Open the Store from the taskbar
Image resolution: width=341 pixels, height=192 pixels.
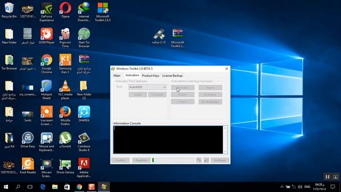click(67, 187)
